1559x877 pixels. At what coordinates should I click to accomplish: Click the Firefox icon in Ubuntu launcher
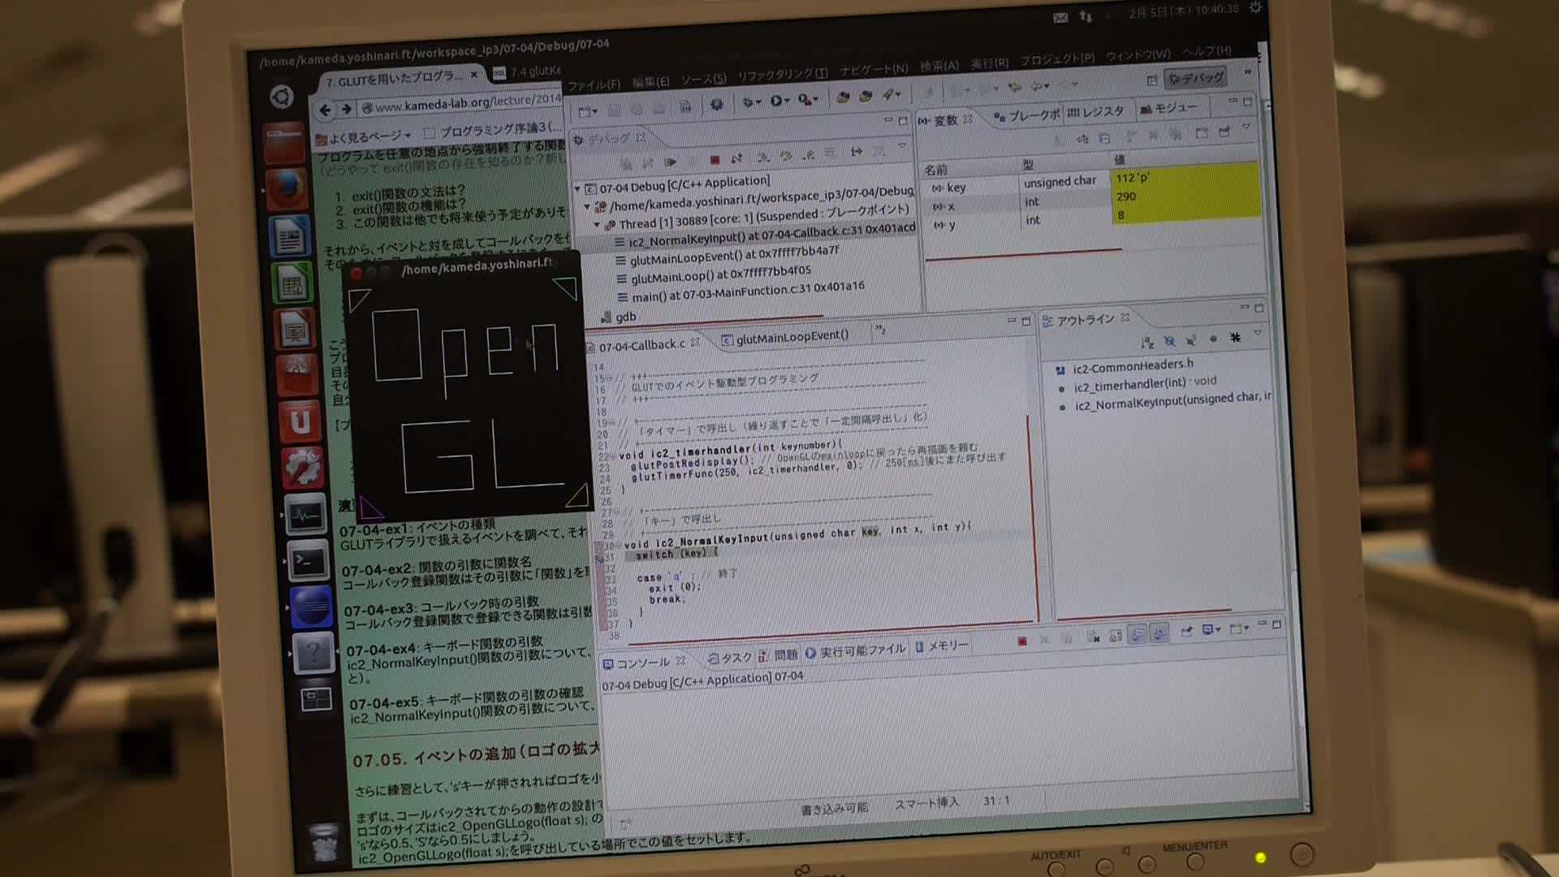tap(286, 190)
